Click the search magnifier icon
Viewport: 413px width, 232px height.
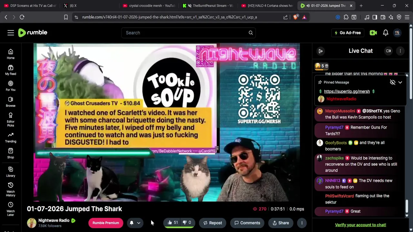pos(251,33)
